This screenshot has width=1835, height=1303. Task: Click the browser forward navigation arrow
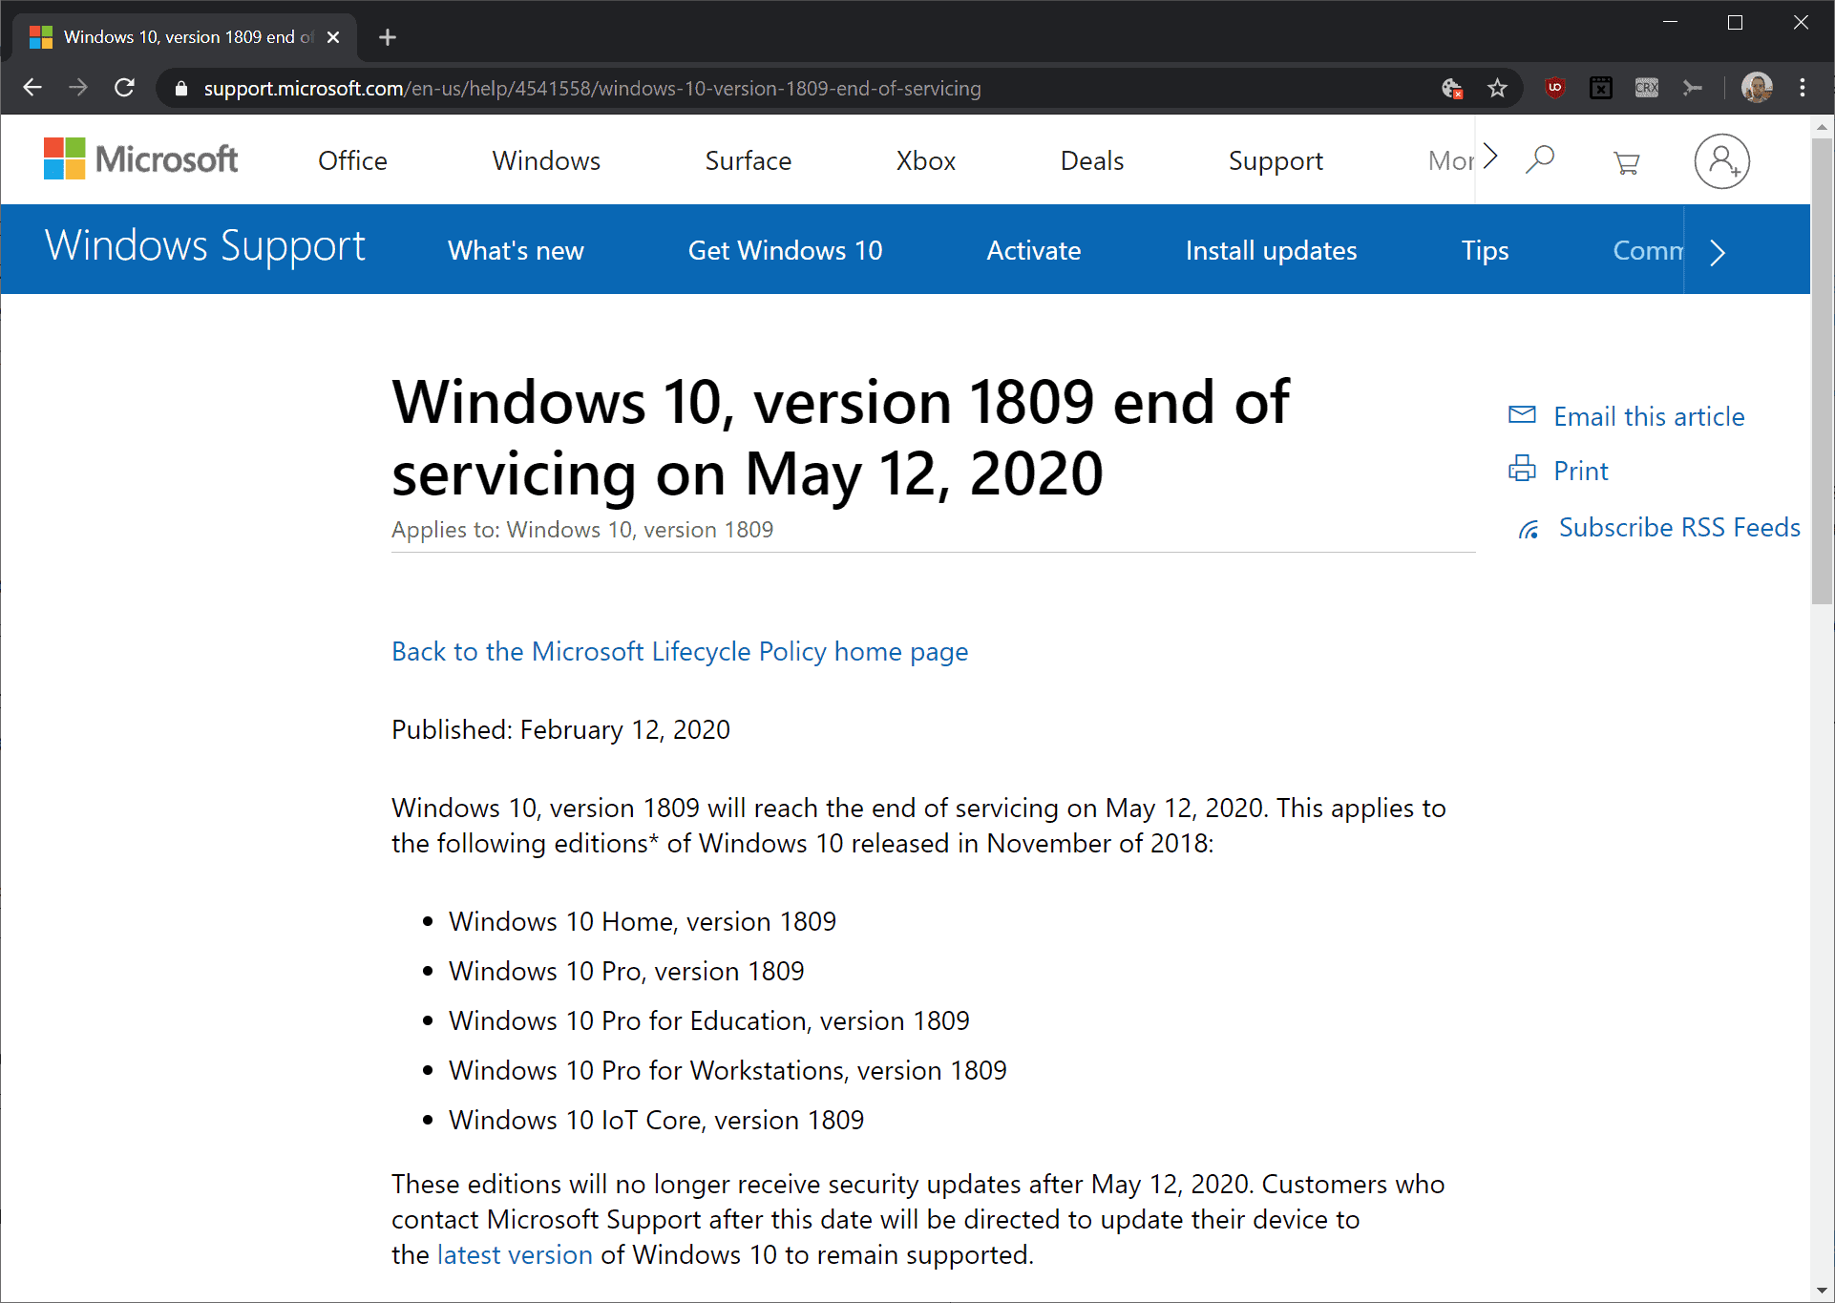tap(80, 89)
